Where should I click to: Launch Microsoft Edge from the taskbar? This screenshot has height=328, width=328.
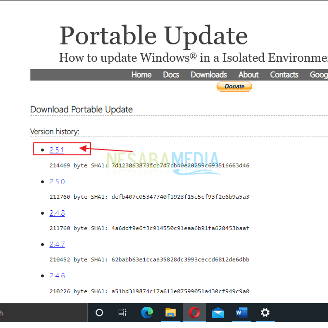point(147,313)
